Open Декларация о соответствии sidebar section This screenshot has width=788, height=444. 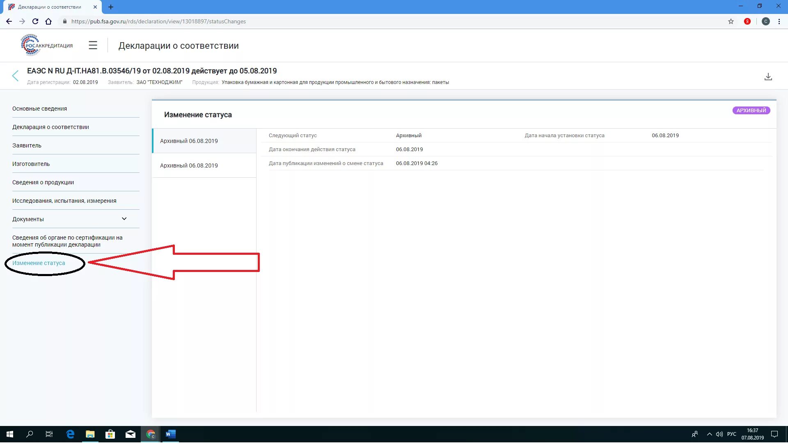50,127
